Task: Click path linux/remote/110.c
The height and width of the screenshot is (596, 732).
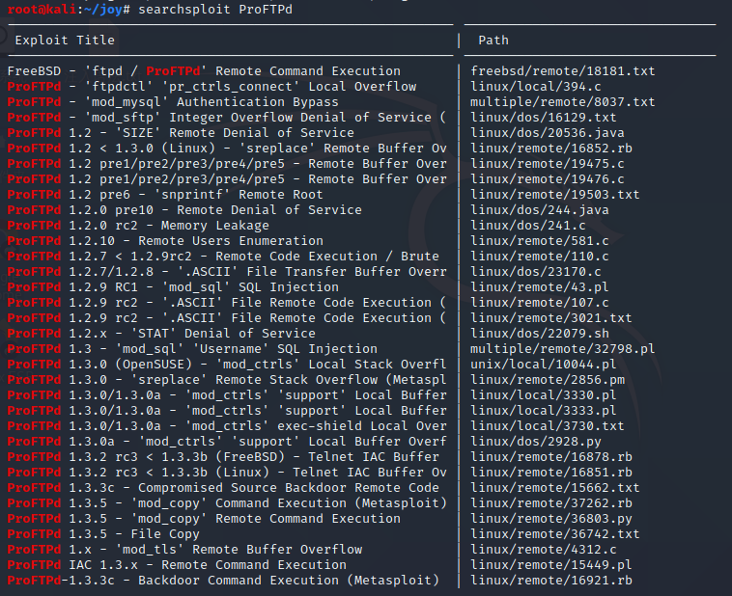Action: click(x=540, y=256)
